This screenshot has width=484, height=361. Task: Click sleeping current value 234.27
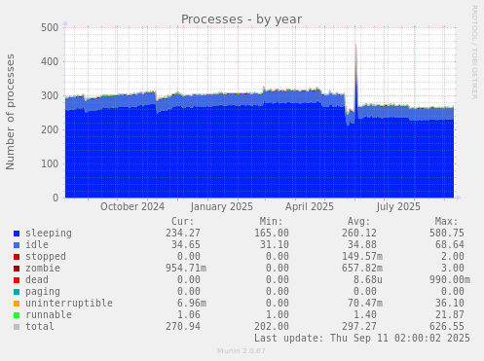(183, 234)
